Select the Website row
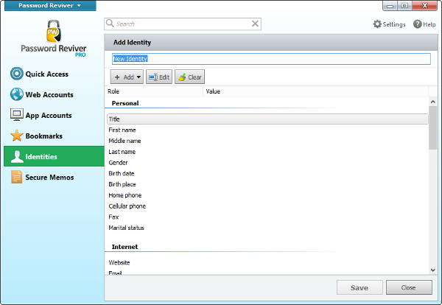 click(x=267, y=262)
